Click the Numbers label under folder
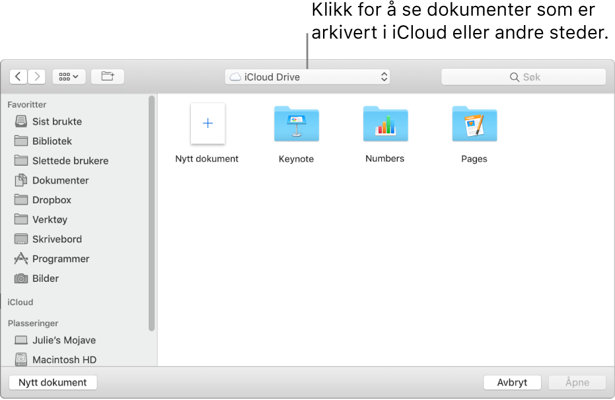 pos(384,158)
